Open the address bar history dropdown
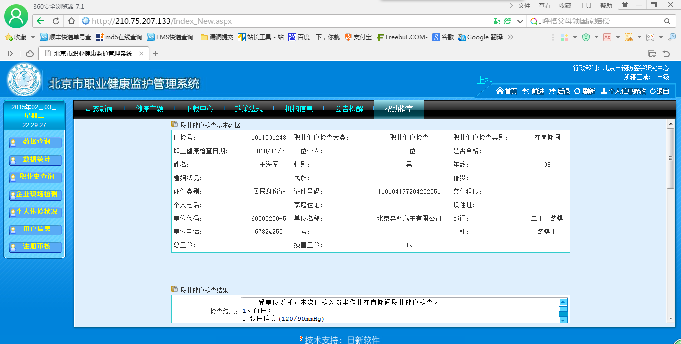The width and height of the screenshot is (681, 344). click(520, 21)
